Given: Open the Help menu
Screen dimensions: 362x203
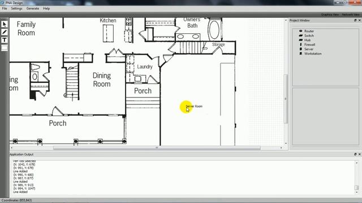Looking at the screenshot, I should [x=46, y=8].
